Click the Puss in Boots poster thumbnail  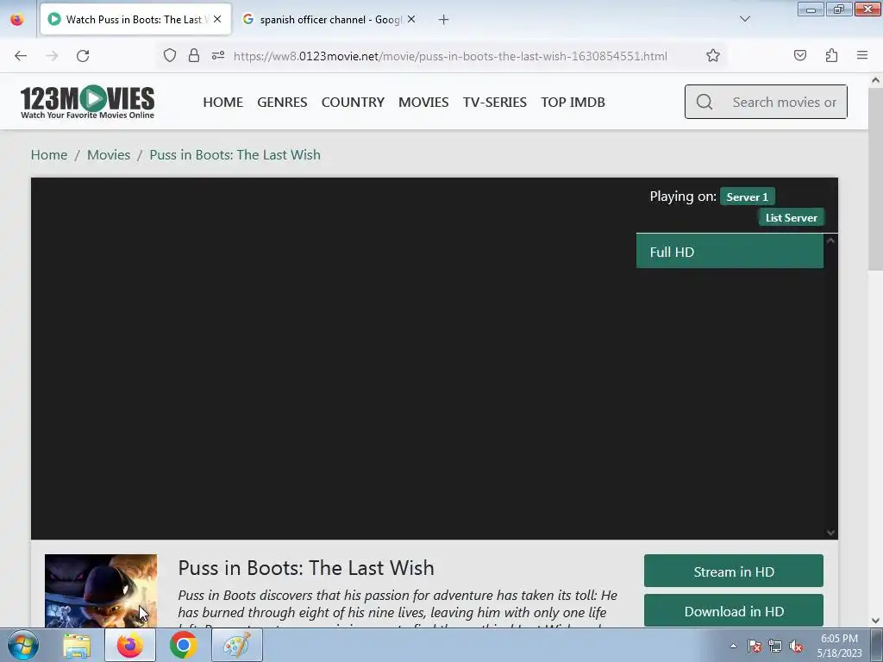pos(101,590)
